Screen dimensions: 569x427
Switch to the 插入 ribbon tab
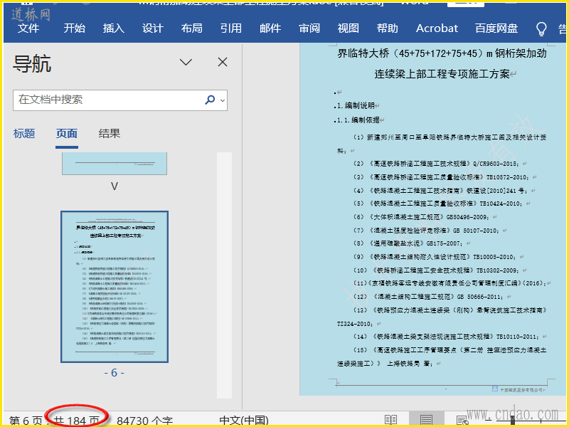click(113, 28)
